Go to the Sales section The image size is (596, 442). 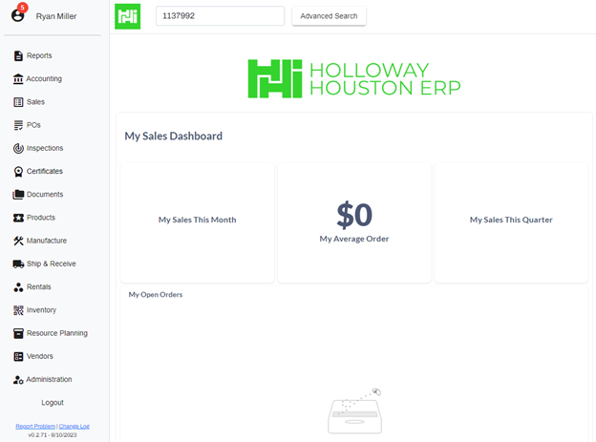pyautogui.click(x=35, y=102)
